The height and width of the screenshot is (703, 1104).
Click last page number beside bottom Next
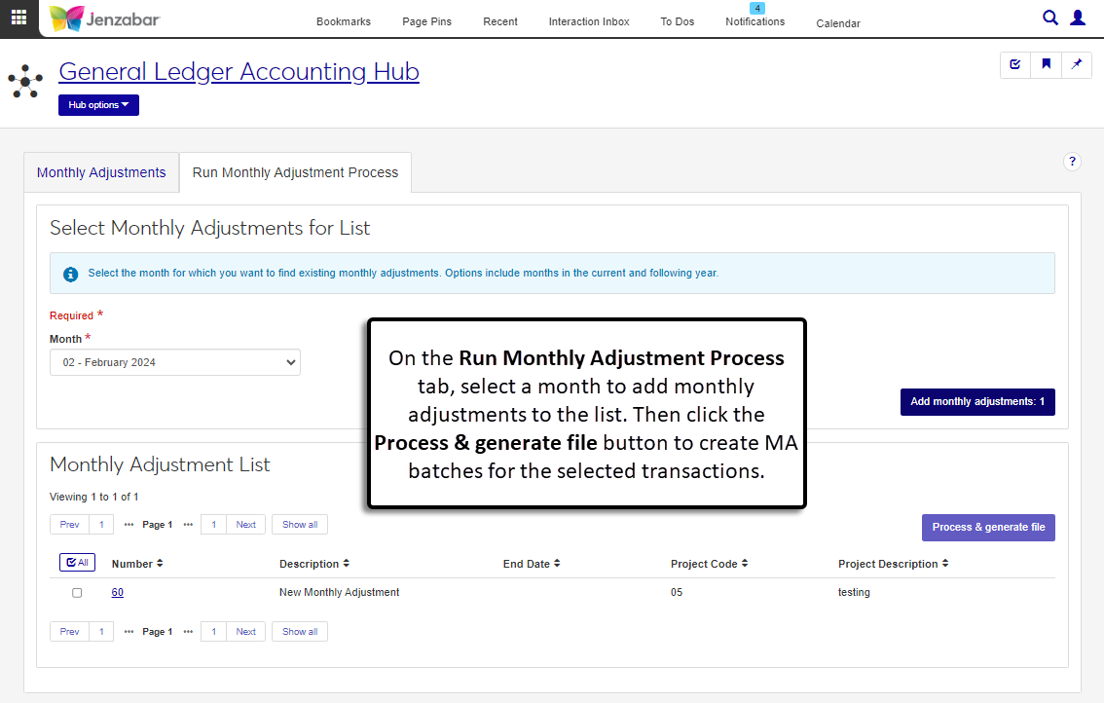[214, 632]
